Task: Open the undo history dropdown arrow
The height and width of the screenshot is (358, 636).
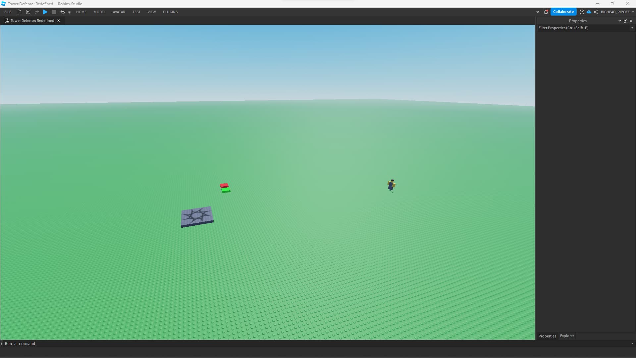Action: coord(69,12)
